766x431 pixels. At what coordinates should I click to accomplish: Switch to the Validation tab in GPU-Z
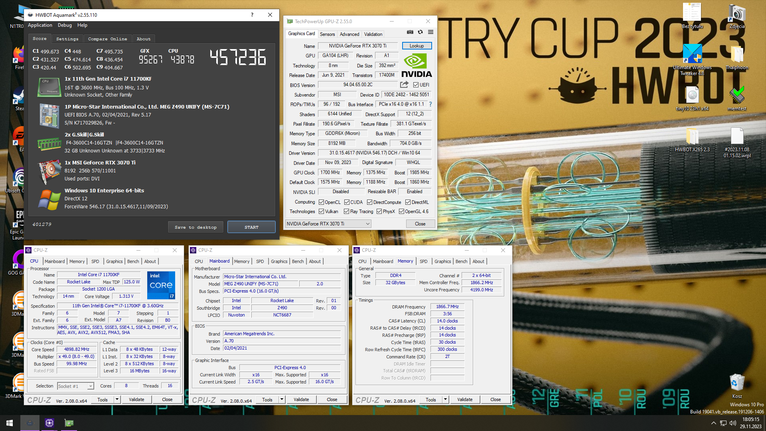(373, 34)
